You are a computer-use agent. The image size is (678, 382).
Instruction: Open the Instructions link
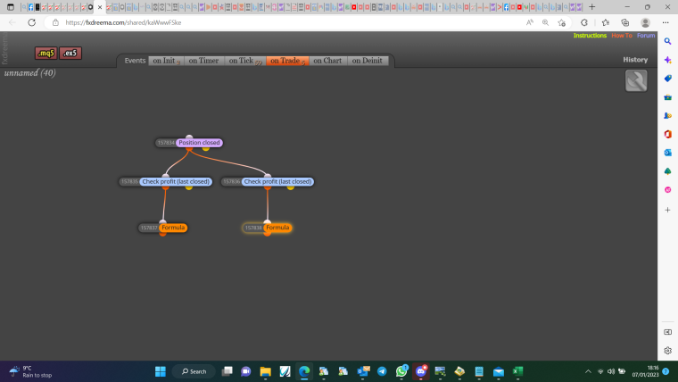click(x=590, y=36)
